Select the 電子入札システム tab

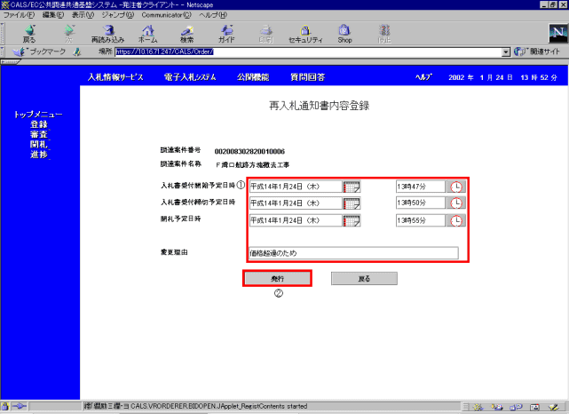[x=190, y=77]
